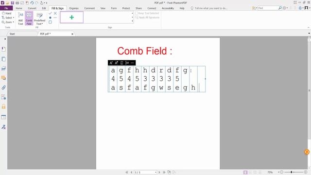311x175 pixels.
Task: Click the Find magnifier search icon
Action: tap(280, 8)
